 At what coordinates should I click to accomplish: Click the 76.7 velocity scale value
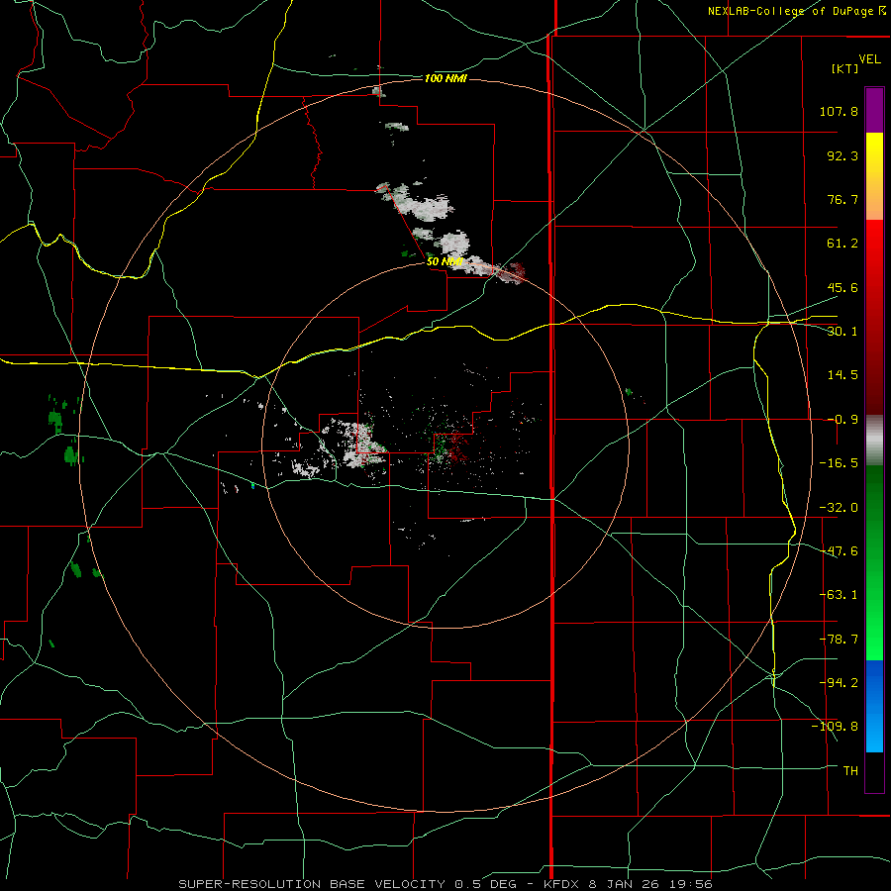842,199
